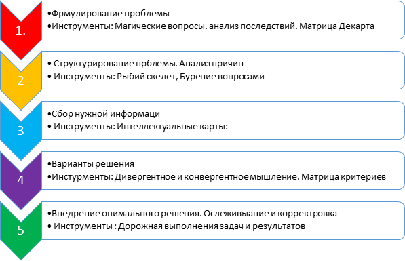Click the purple chevron numbered 4

21,180
